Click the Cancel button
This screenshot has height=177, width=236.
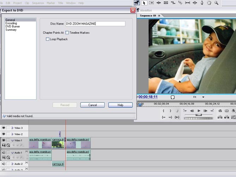92,105
